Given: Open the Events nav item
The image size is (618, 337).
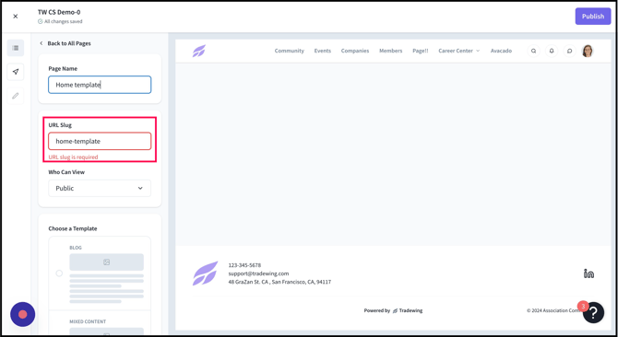Looking at the screenshot, I should coord(323,51).
